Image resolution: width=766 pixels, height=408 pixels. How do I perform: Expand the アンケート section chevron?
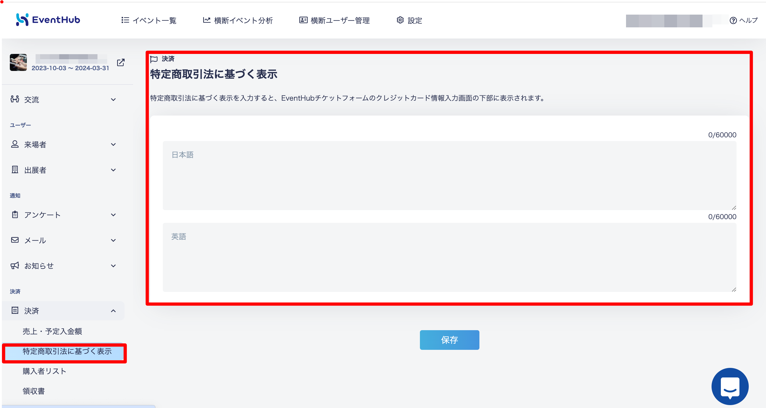113,215
